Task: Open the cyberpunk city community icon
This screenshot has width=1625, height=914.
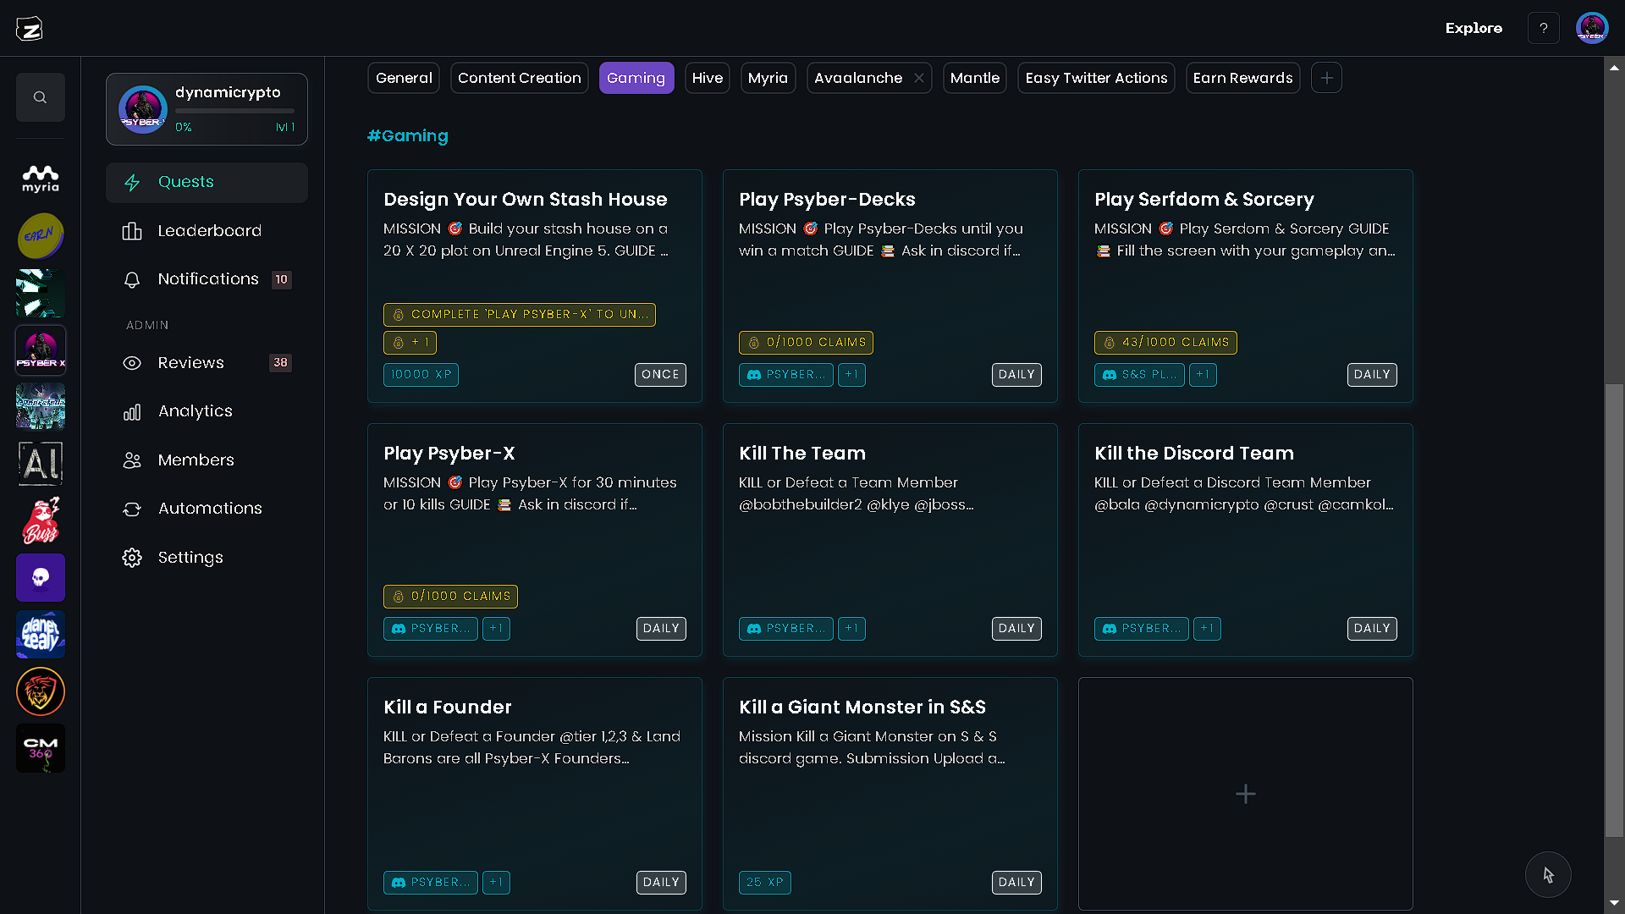Action: click(41, 407)
